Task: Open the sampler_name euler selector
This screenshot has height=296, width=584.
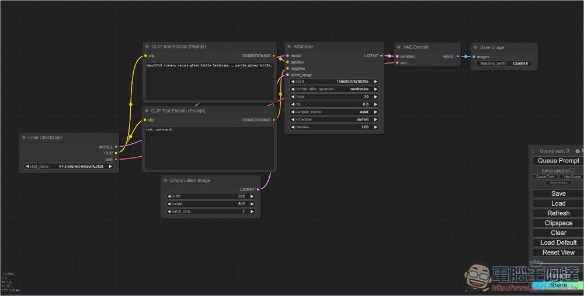Action: tap(334, 112)
